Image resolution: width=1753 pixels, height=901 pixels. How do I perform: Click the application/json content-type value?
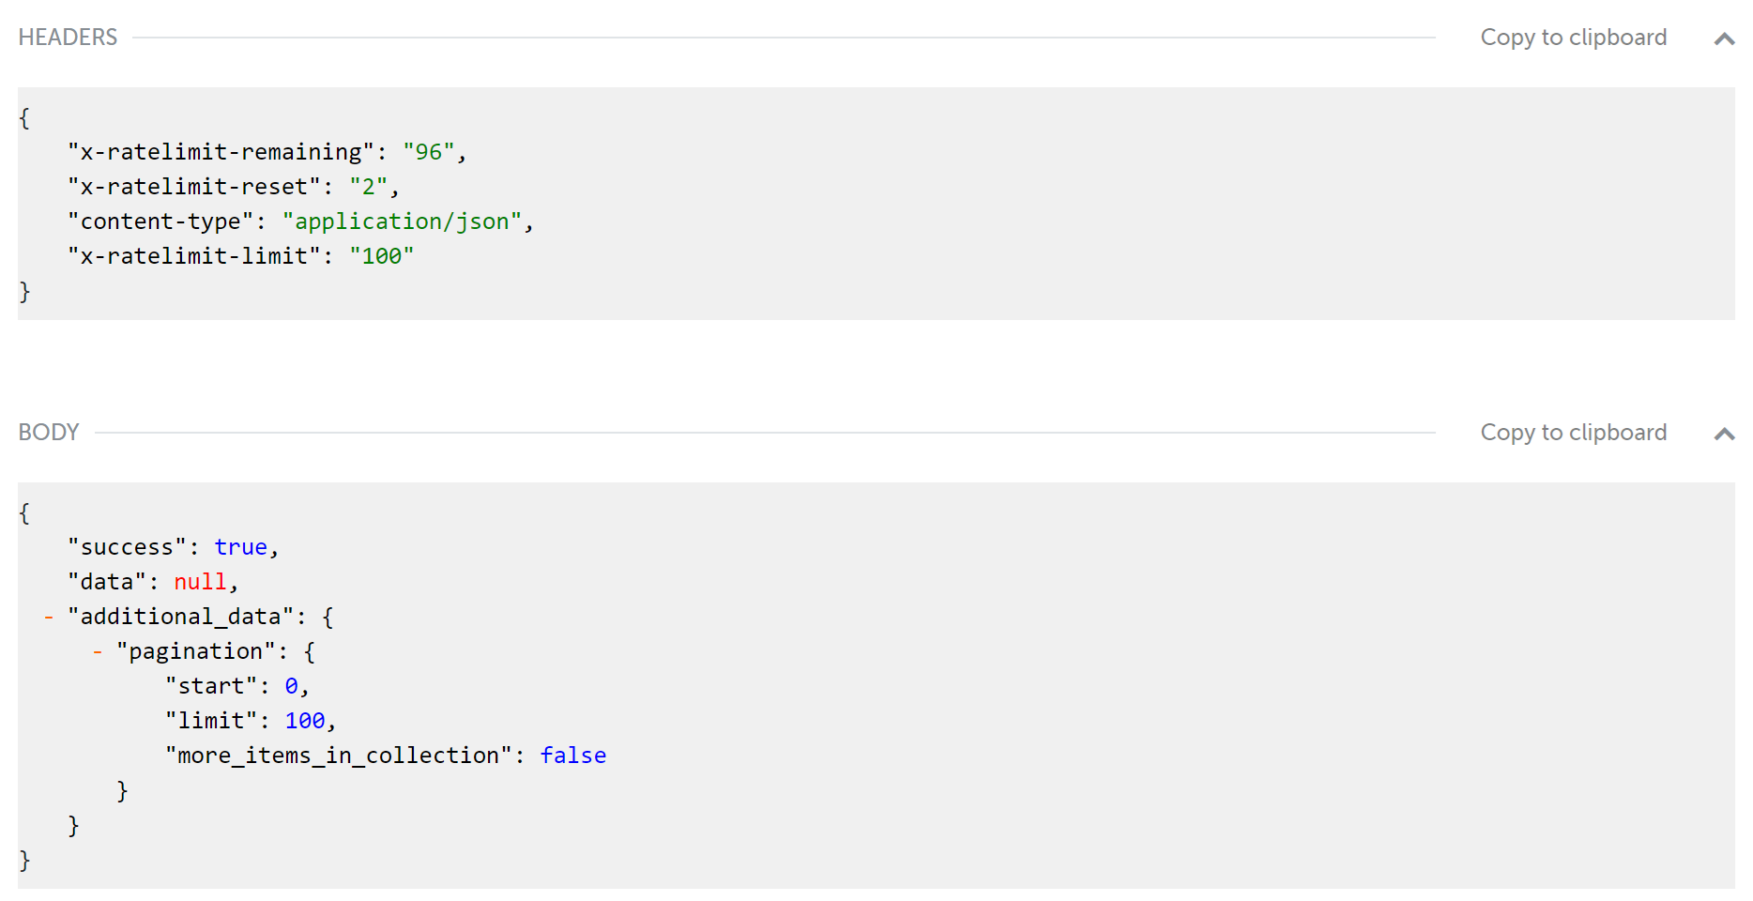(x=405, y=221)
